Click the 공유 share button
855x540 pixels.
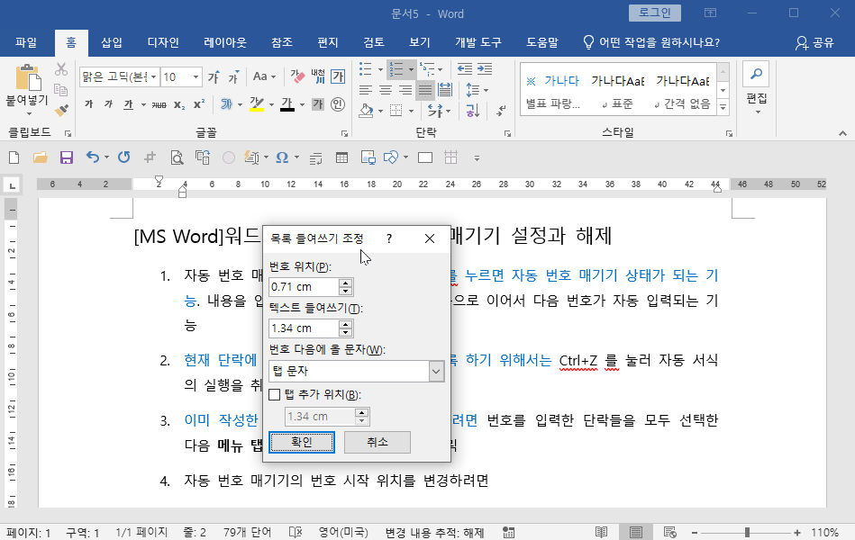point(814,42)
